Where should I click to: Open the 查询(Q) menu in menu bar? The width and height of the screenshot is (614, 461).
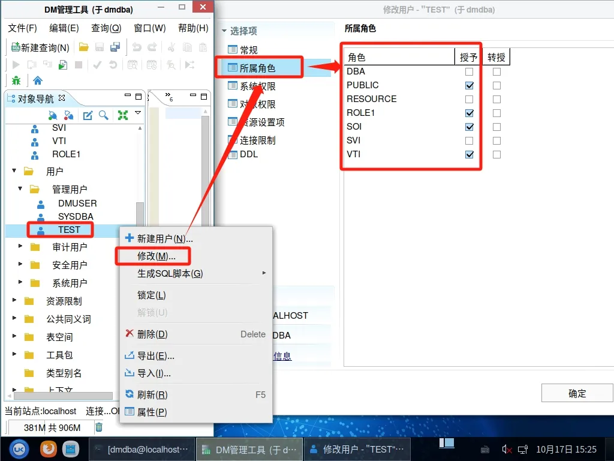pyautogui.click(x=106, y=28)
